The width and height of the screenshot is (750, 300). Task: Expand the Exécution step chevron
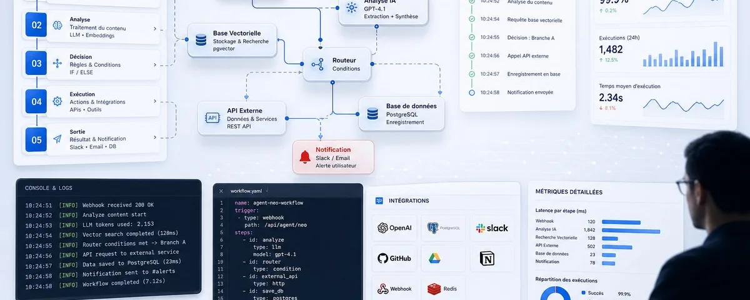click(154, 101)
